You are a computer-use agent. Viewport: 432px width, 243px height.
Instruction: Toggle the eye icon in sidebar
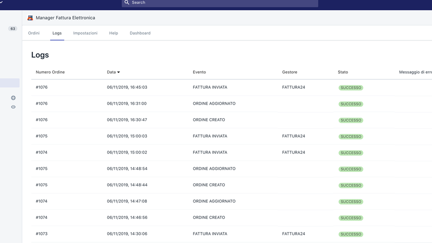[13, 107]
